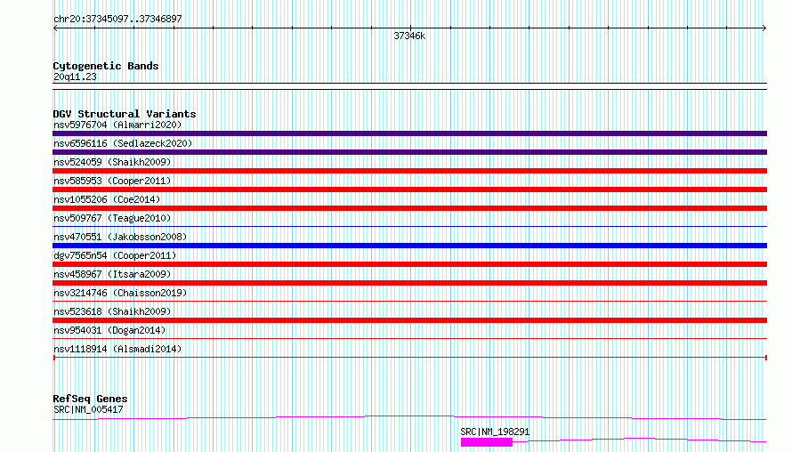Click the 20q11.23 band label
The height and width of the screenshot is (452, 792).
pyautogui.click(x=75, y=77)
